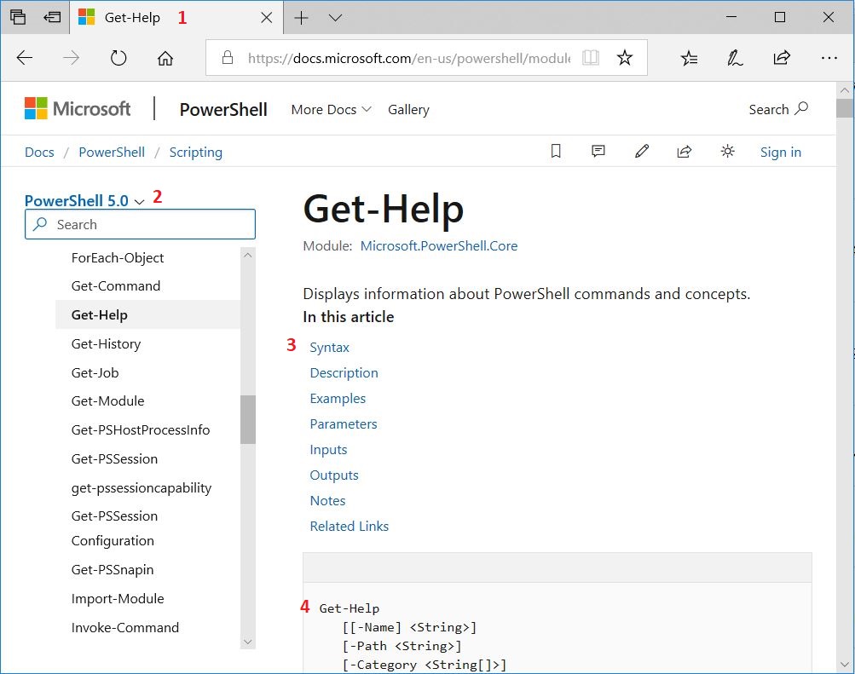Image resolution: width=855 pixels, height=674 pixels.
Task: Open Reading view book icon in address bar
Action: pos(591,58)
